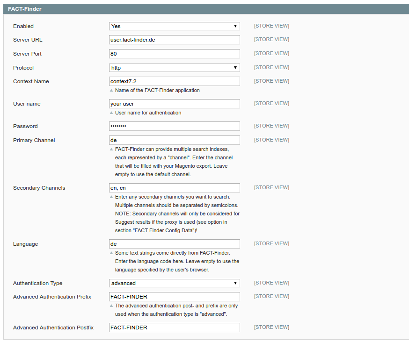Click STORE VIEW next to Language
The width and height of the screenshot is (409, 342).
pyautogui.click(x=271, y=243)
